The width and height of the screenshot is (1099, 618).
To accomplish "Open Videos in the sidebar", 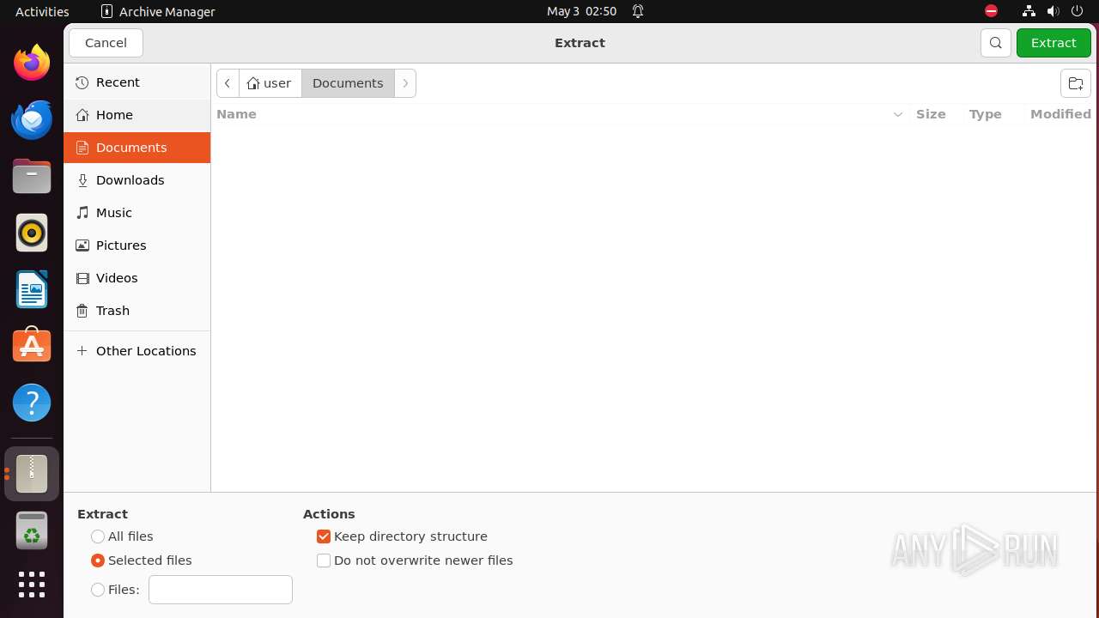I will (x=137, y=278).
